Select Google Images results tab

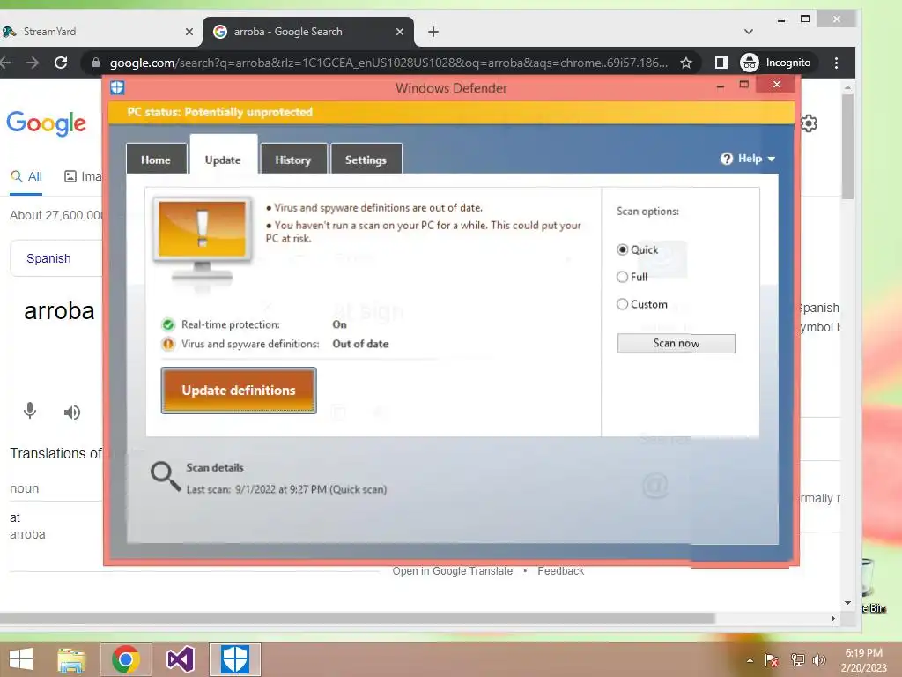click(x=84, y=176)
